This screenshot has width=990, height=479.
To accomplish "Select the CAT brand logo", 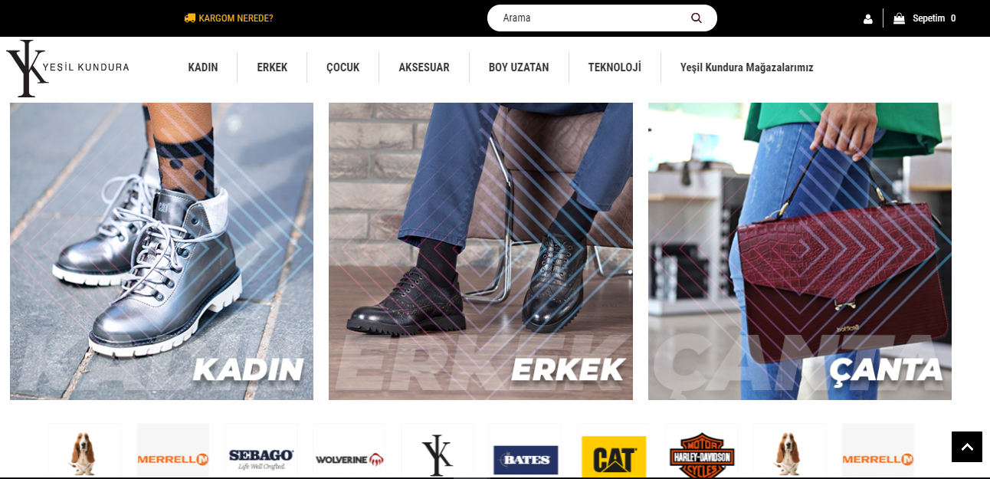I will [x=614, y=457].
